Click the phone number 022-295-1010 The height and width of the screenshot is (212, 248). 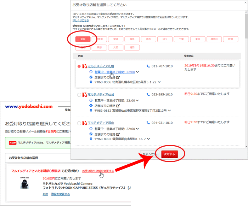(162, 95)
